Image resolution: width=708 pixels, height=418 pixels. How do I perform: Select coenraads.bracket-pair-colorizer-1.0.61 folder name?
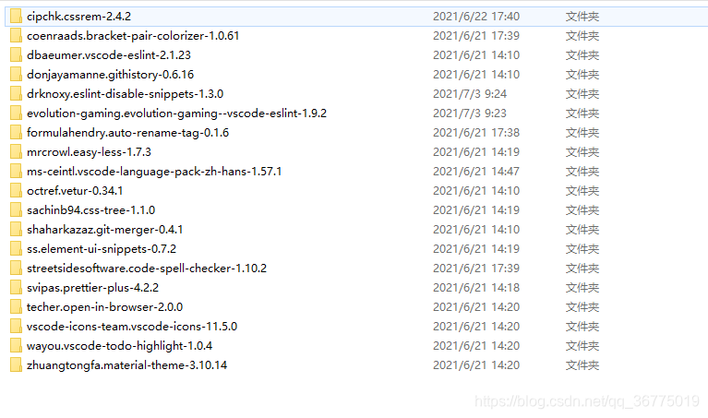click(133, 36)
